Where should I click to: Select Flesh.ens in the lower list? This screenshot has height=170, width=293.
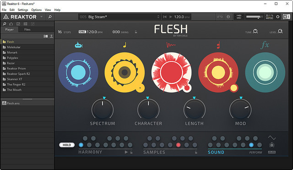pos(27,103)
